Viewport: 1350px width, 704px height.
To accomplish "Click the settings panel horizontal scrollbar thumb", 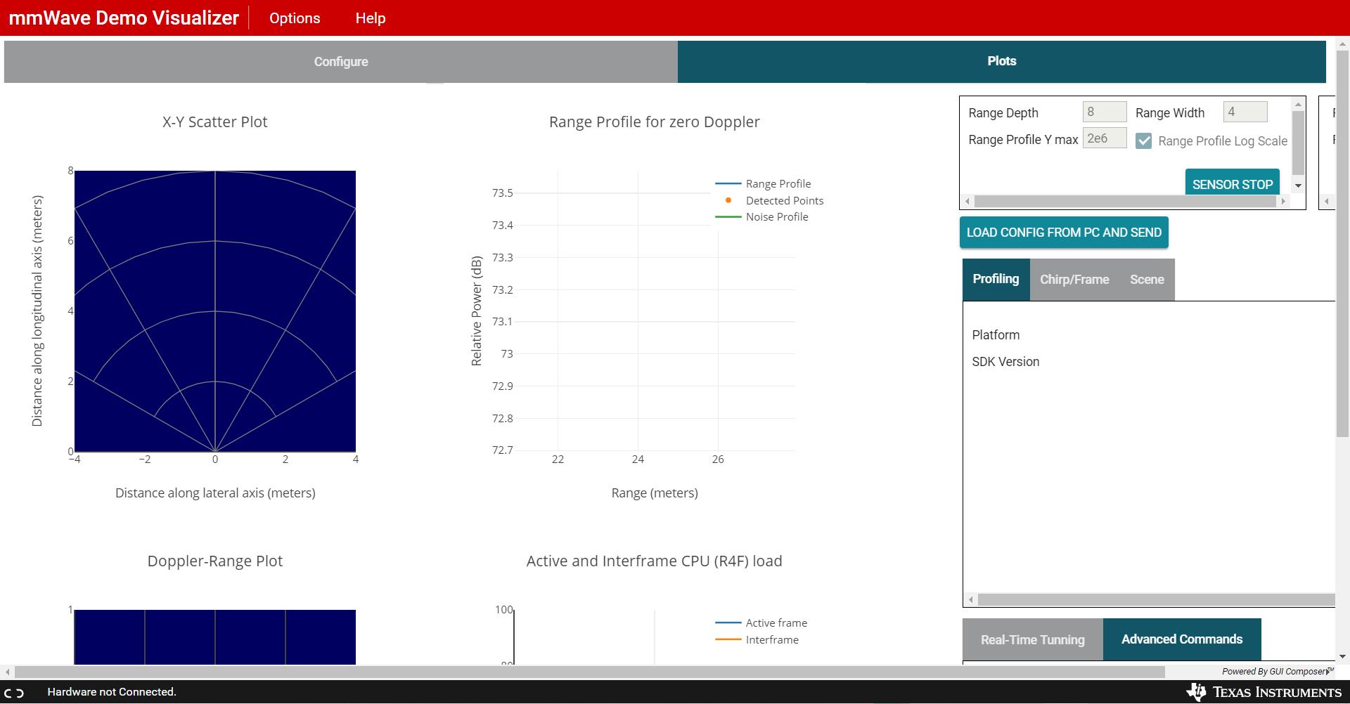I will 1125,202.
